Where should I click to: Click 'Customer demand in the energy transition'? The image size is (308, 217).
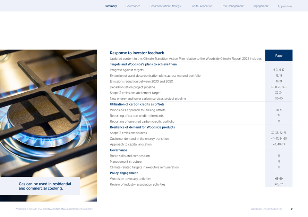pos(139,138)
